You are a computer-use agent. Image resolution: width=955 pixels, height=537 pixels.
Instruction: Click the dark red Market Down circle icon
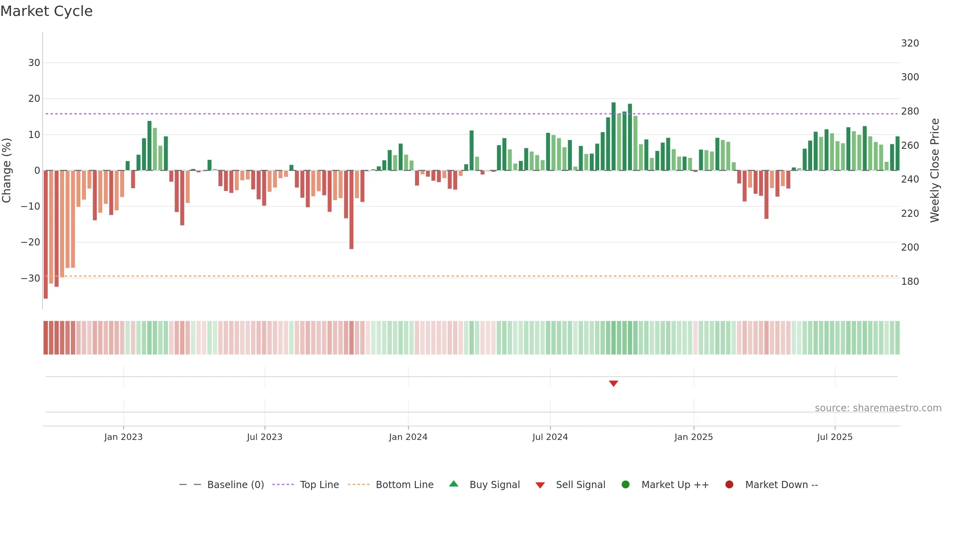729,484
